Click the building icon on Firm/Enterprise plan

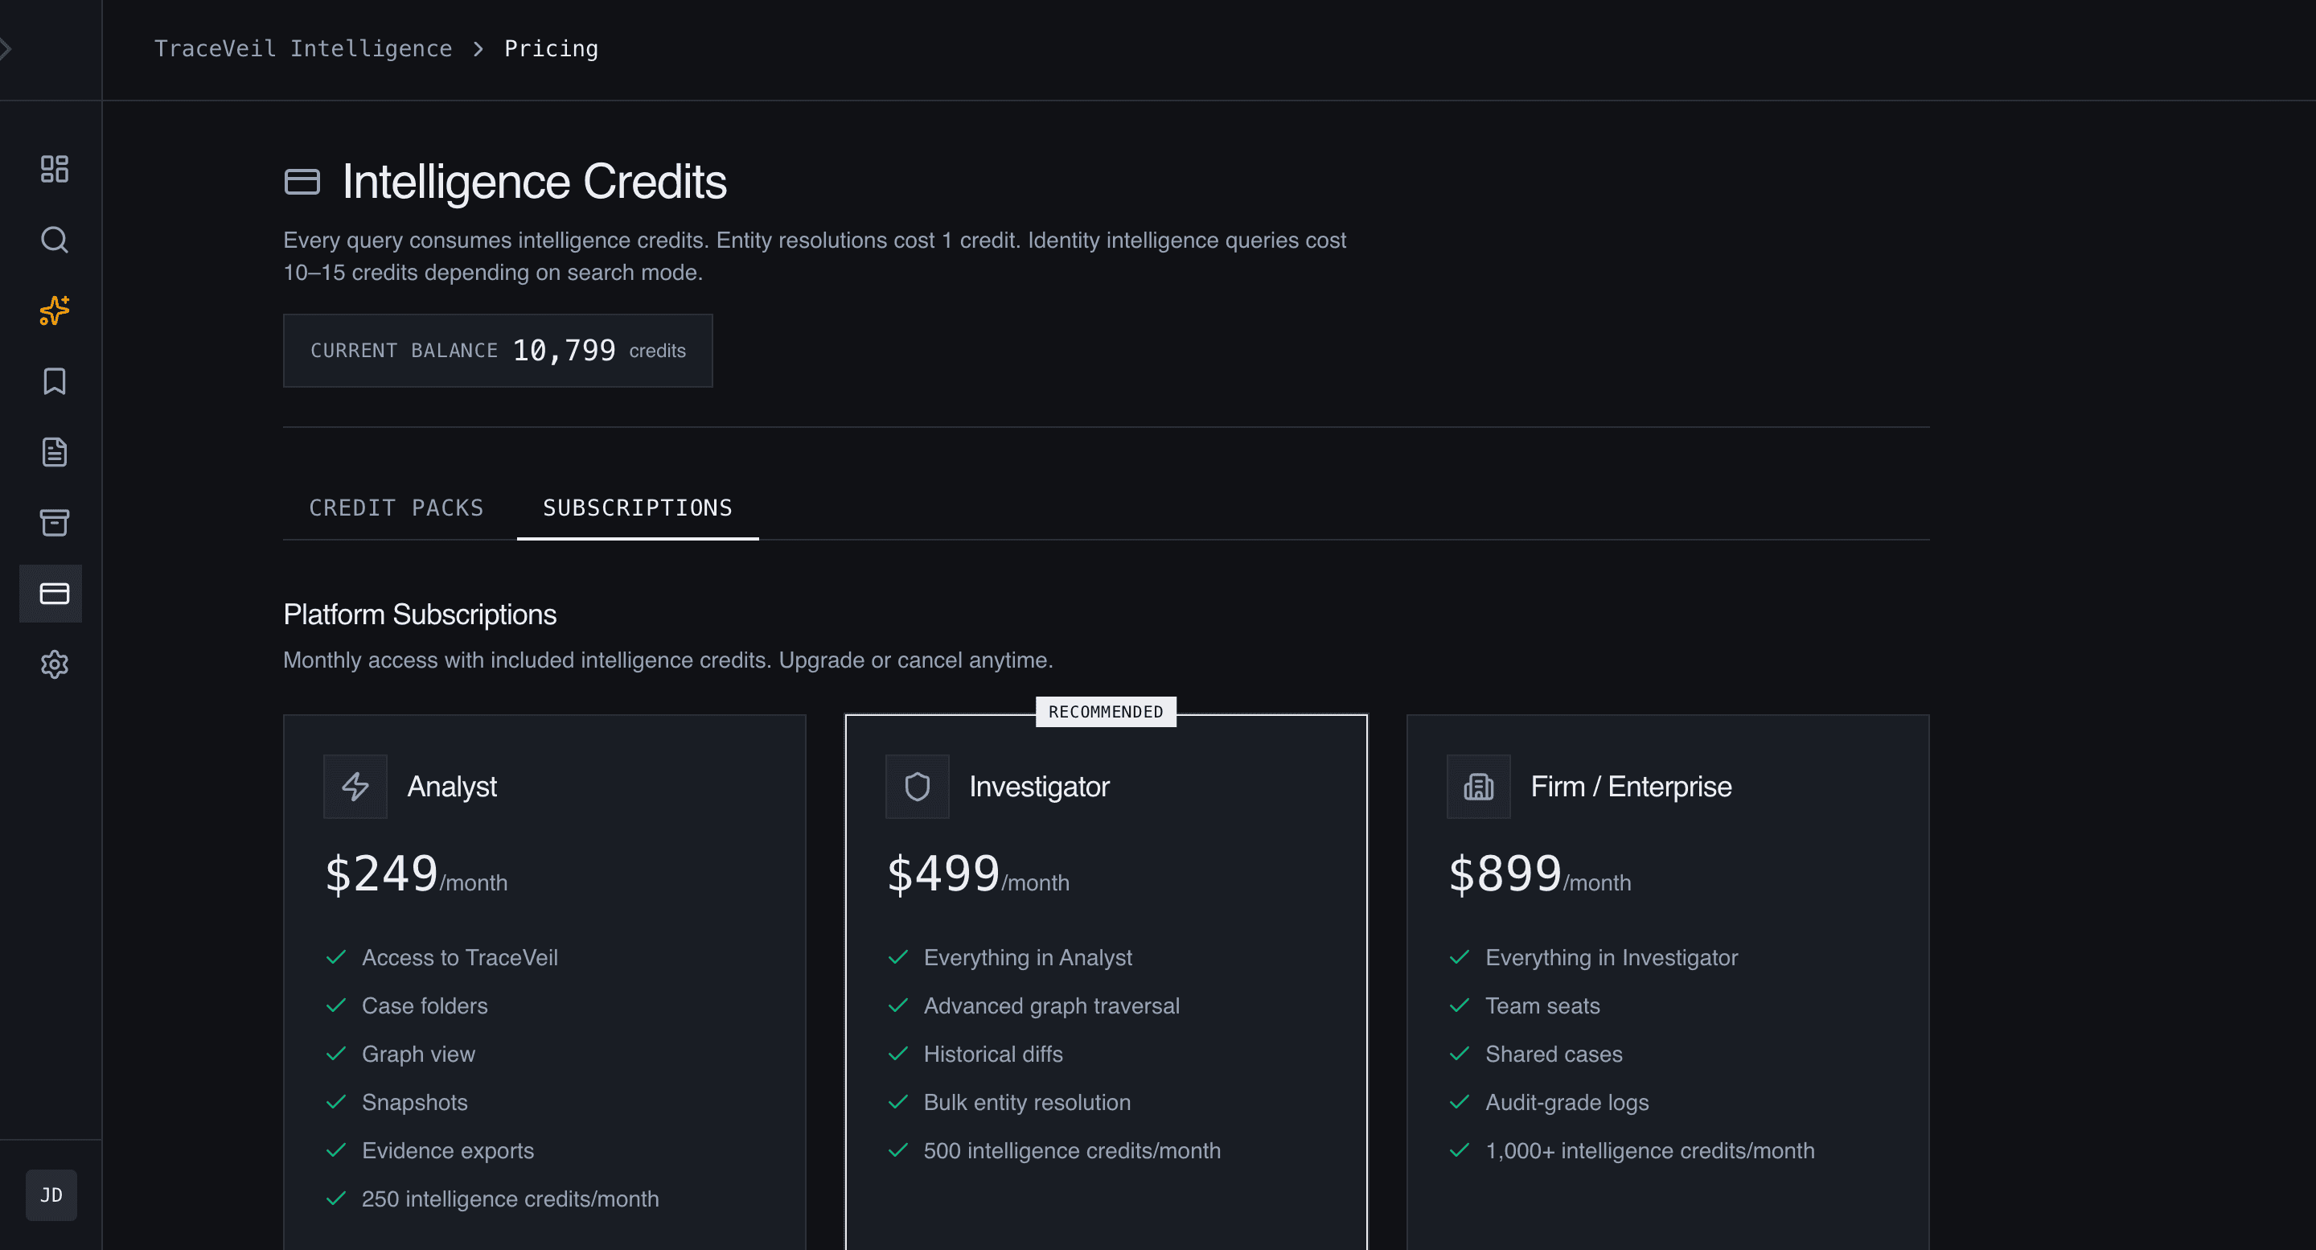point(1478,786)
